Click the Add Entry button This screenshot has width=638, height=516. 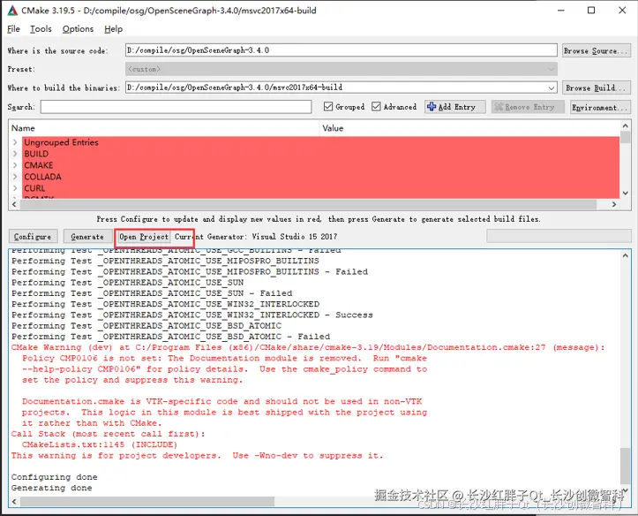pos(455,107)
